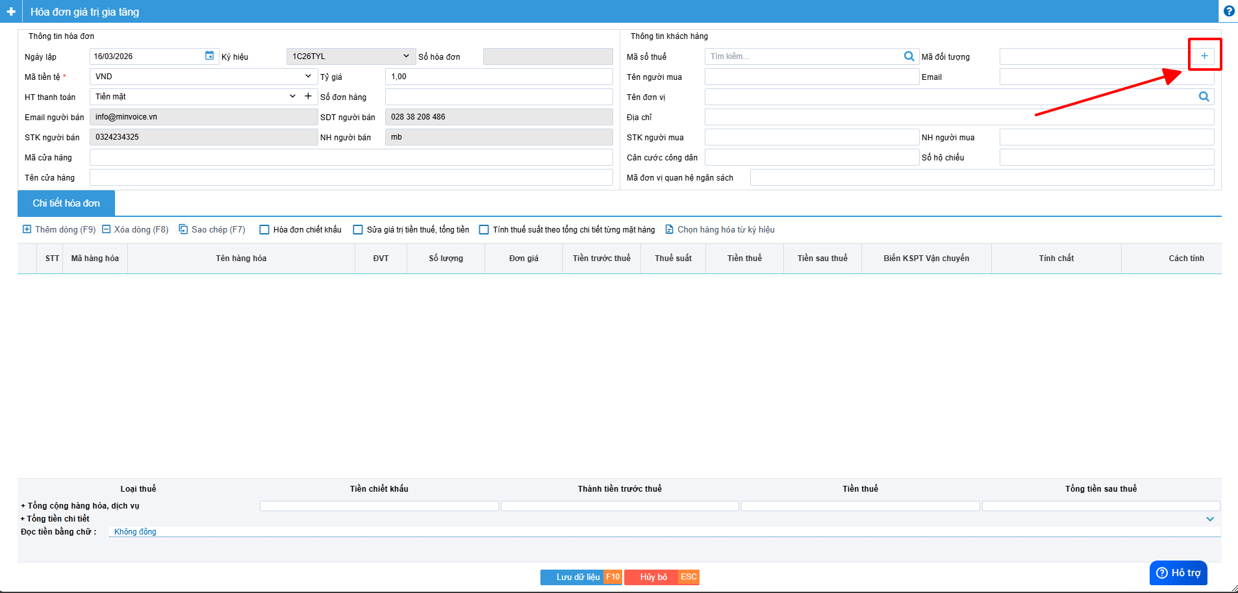Select the Chi tiết hóa đơn tab

coord(66,203)
